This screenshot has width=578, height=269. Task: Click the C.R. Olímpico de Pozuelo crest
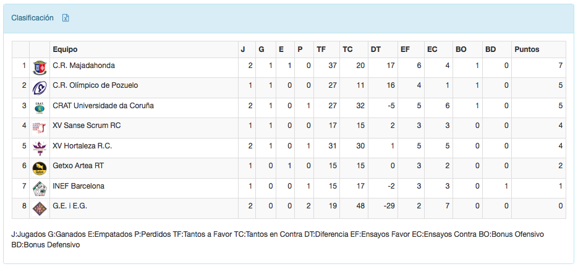[40, 87]
